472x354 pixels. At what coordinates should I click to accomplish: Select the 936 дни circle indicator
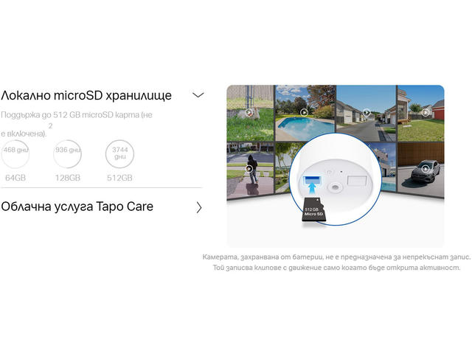(x=67, y=153)
